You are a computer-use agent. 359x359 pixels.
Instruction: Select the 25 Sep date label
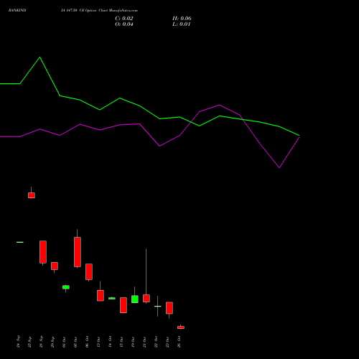[30, 342]
